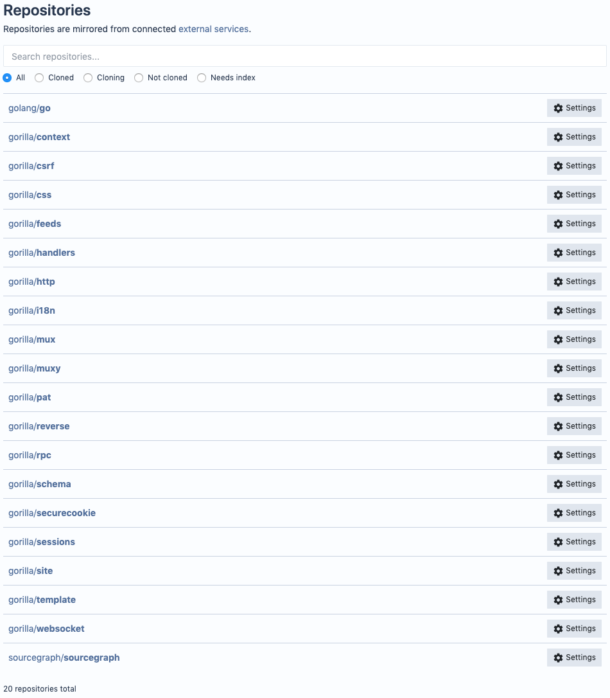
Task: Open the gorilla/schema repository link
Action: coord(40,485)
